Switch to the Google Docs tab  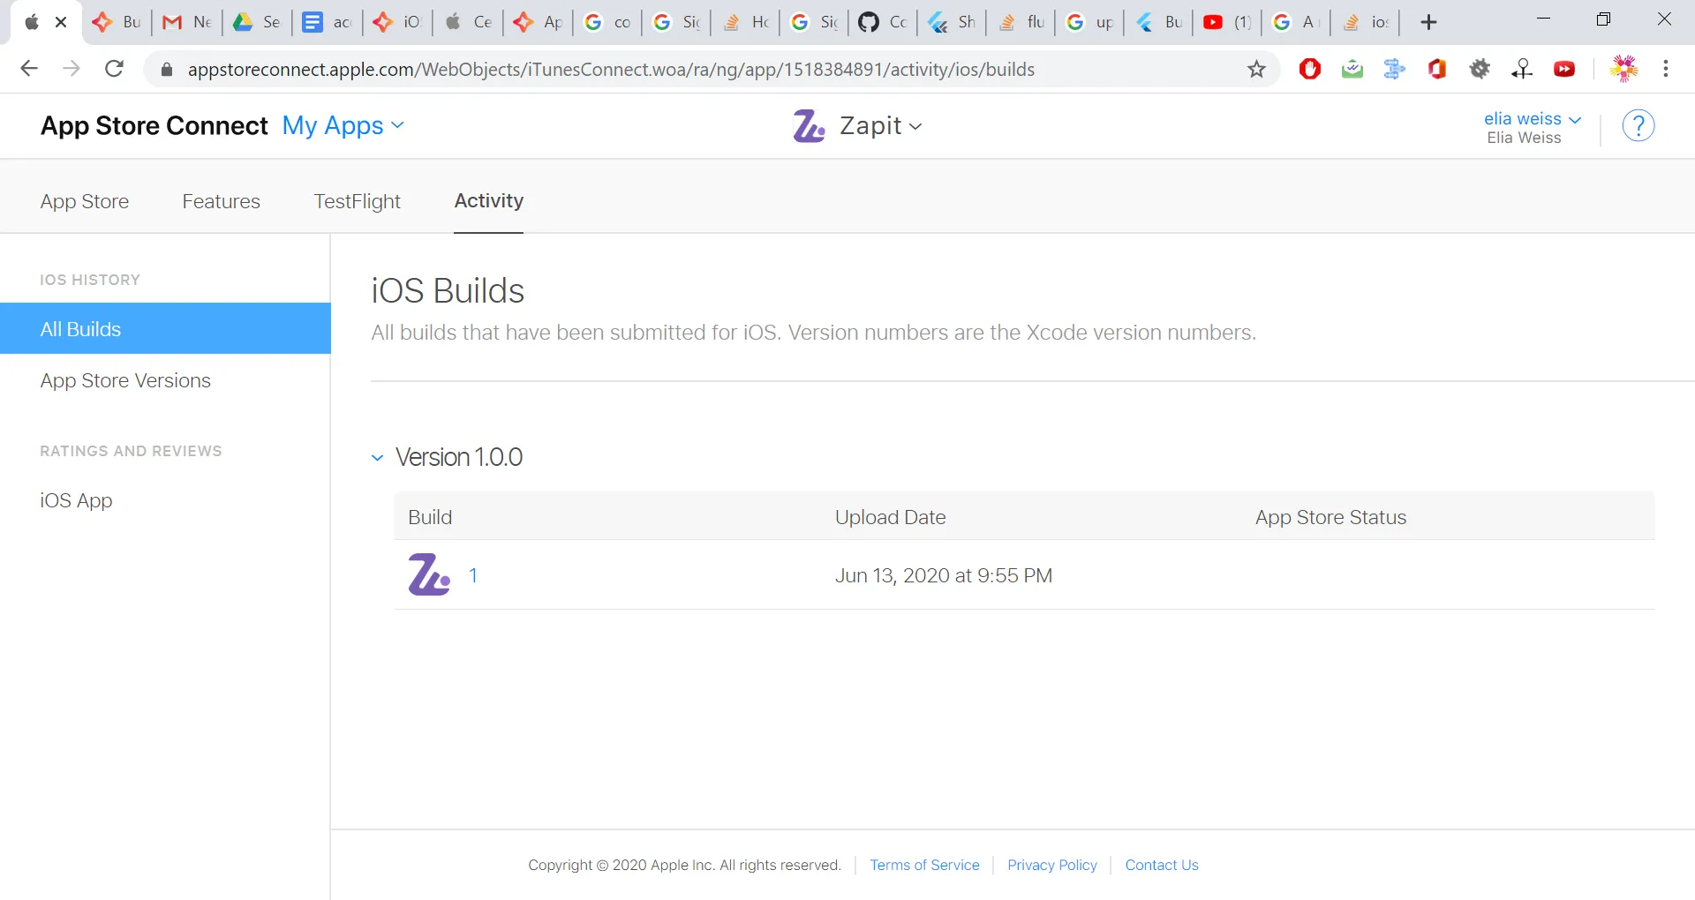pyautogui.click(x=327, y=22)
